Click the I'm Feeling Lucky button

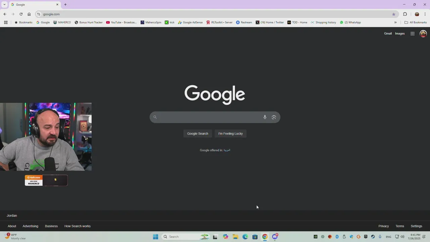click(230, 133)
